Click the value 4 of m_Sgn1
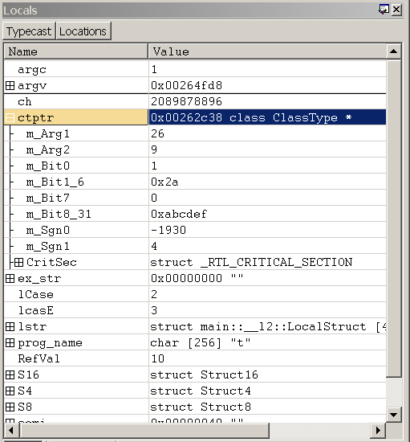 coord(154,247)
